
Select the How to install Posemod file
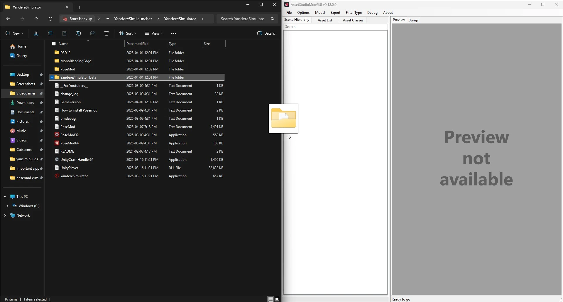[137, 110]
